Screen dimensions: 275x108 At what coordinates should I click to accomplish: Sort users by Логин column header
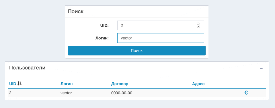coord(67,84)
